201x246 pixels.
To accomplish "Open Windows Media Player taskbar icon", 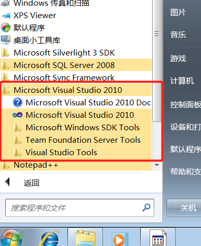I will coord(119,239).
